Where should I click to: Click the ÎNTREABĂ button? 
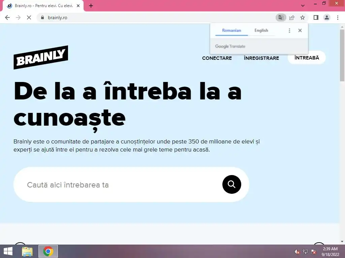pyautogui.click(x=307, y=58)
